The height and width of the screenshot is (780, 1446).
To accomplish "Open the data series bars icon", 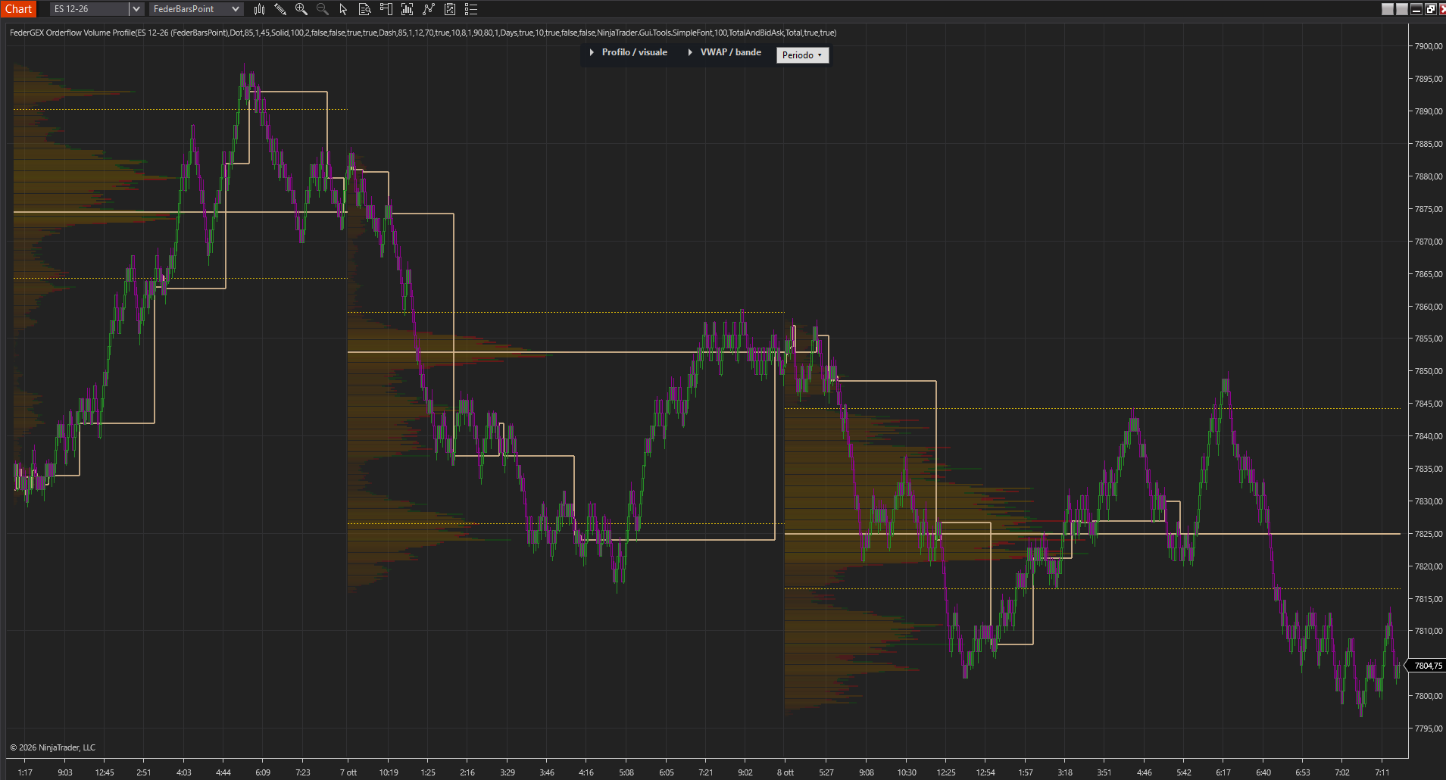I will click(408, 9).
